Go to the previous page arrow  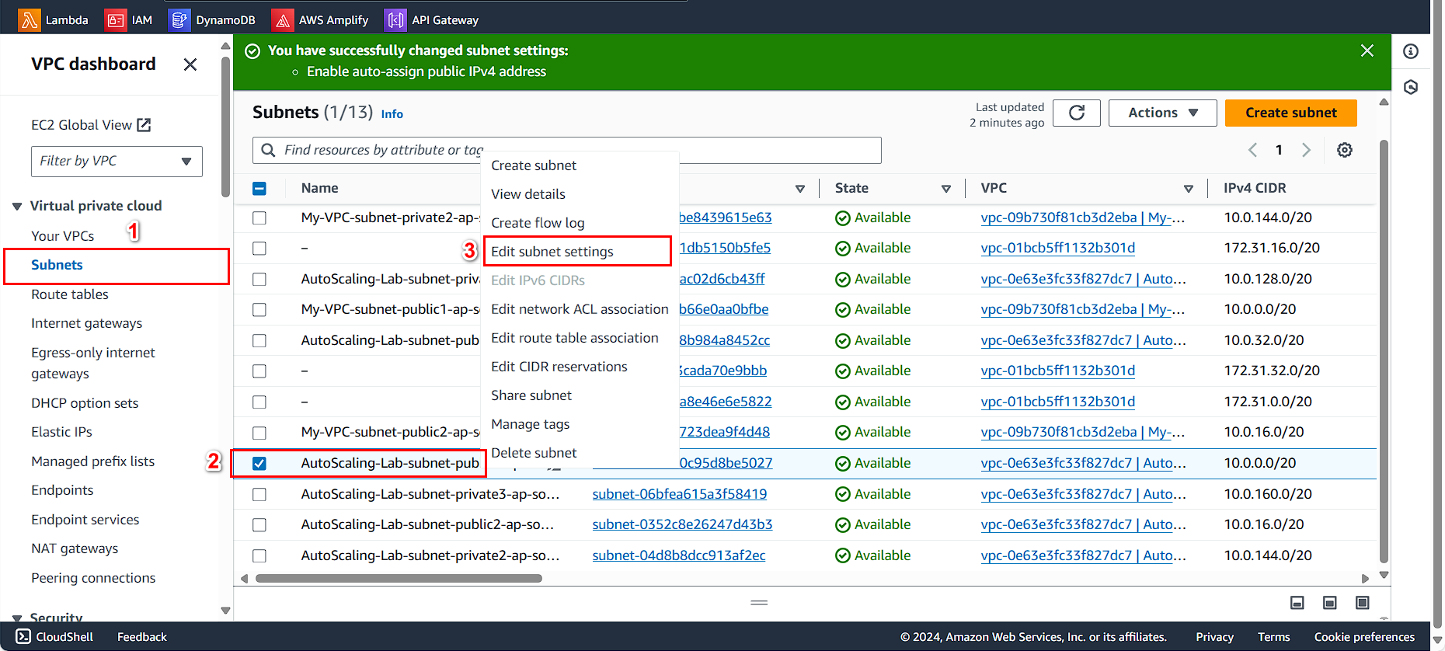(1252, 150)
